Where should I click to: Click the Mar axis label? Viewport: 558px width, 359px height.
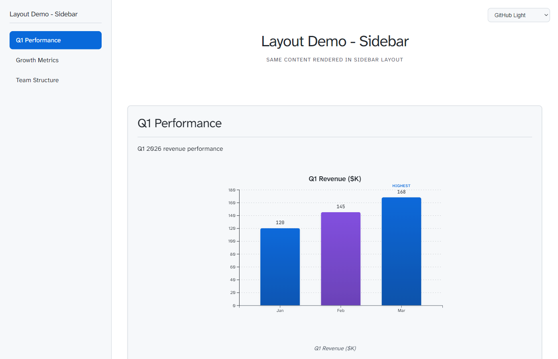tap(401, 310)
